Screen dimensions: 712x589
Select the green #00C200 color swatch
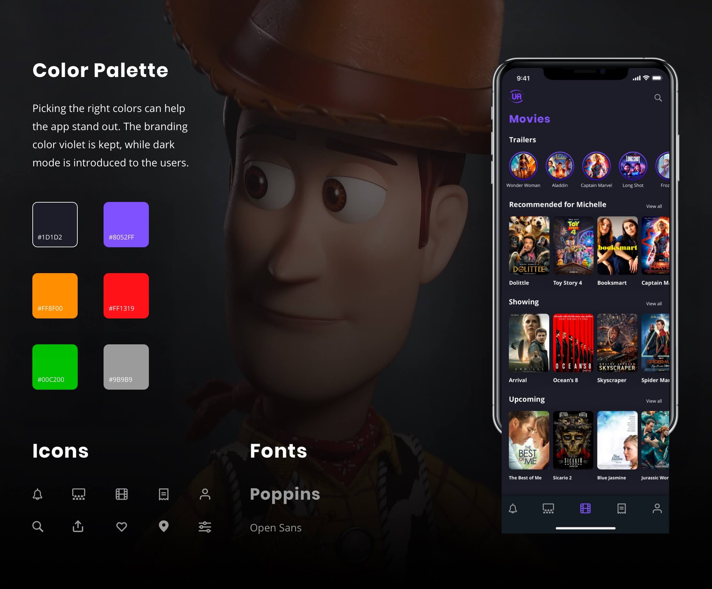coord(55,367)
